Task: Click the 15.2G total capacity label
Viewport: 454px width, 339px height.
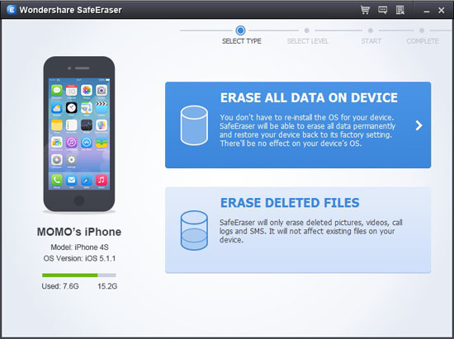Action: coord(107,286)
